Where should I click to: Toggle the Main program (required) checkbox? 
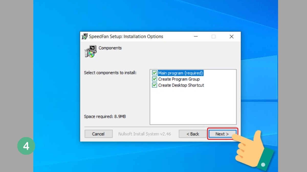[x=155, y=73]
